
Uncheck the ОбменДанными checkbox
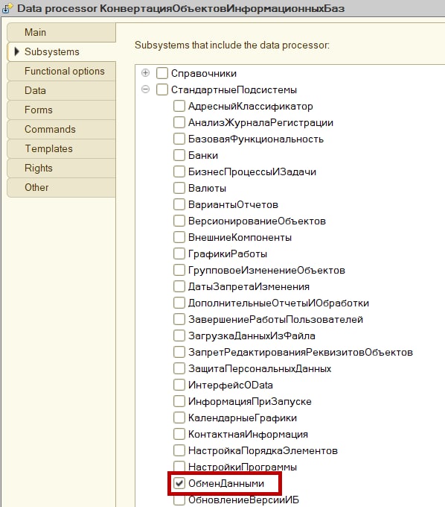click(179, 483)
